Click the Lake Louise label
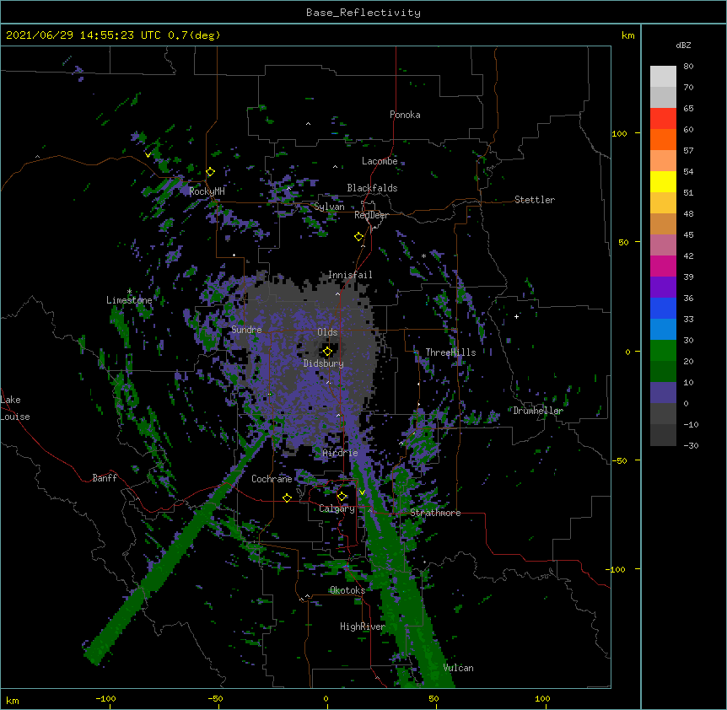Image resolution: width=727 pixels, height=710 pixels. click(x=15, y=408)
